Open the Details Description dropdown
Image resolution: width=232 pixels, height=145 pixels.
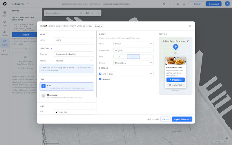(133, 63)
